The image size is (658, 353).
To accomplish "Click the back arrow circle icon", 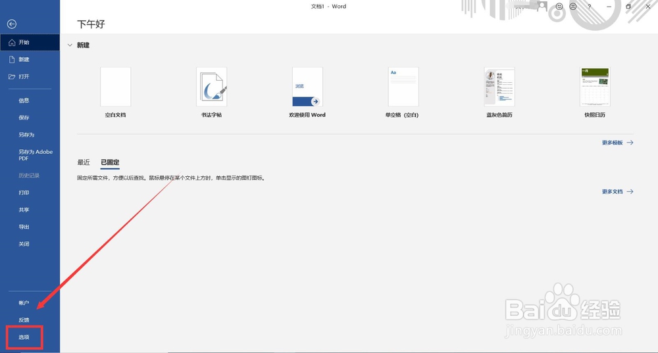I will (12, 24).
